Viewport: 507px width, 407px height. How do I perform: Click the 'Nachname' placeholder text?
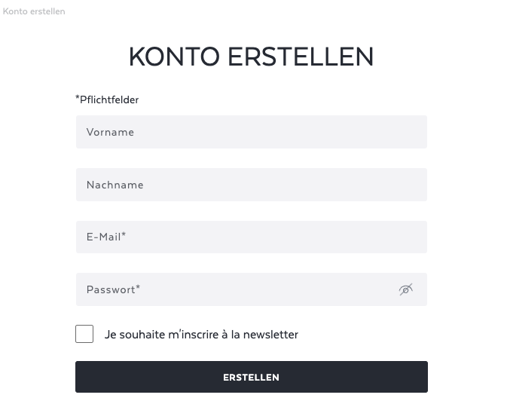[115, 185]
